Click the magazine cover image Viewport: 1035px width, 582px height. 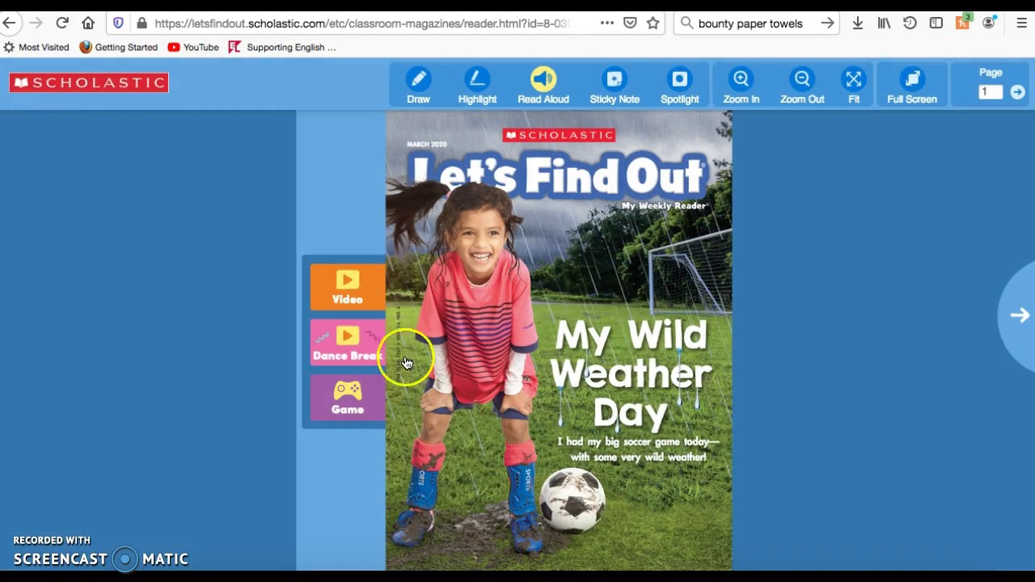pos(559,340)
